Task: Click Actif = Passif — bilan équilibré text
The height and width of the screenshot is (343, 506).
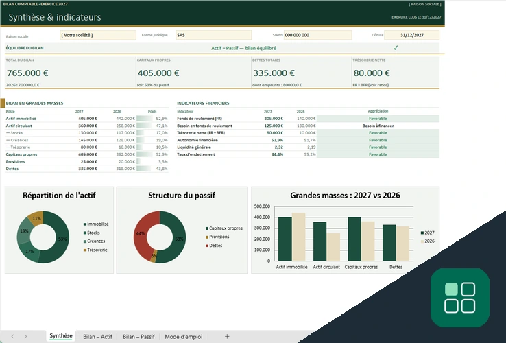Action: [x=243, y=48]
